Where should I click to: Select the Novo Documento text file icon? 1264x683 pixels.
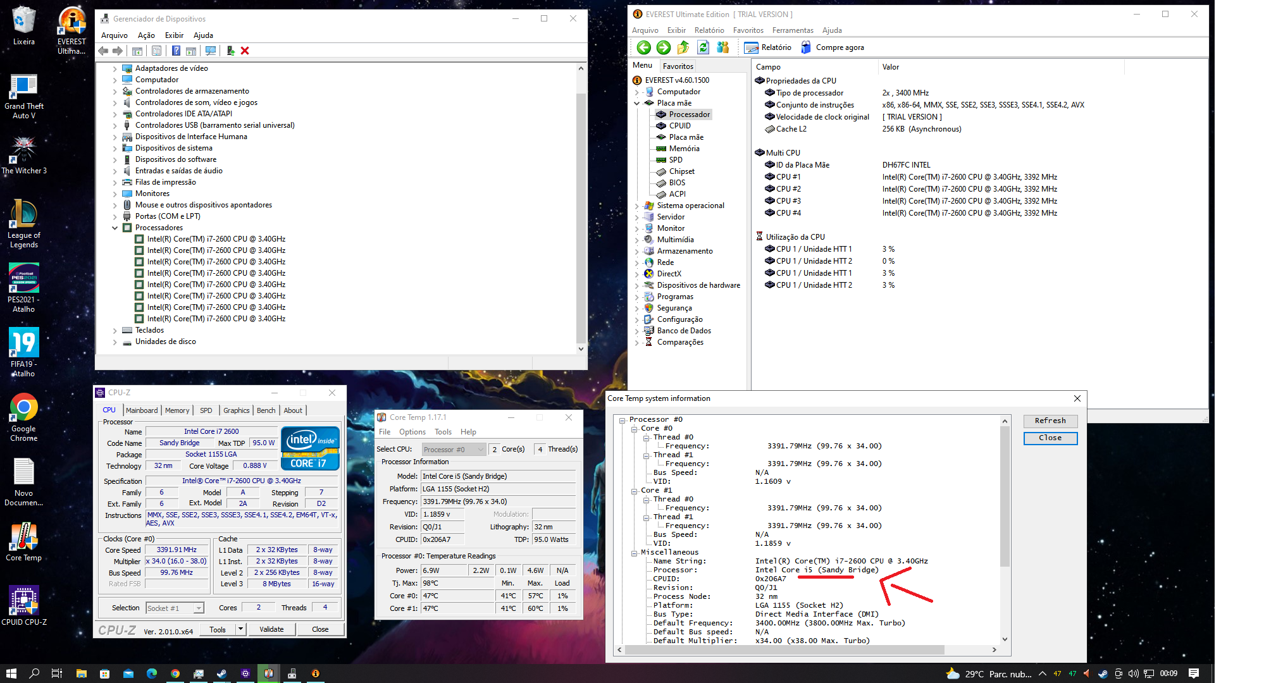click(x=24, y=482)
